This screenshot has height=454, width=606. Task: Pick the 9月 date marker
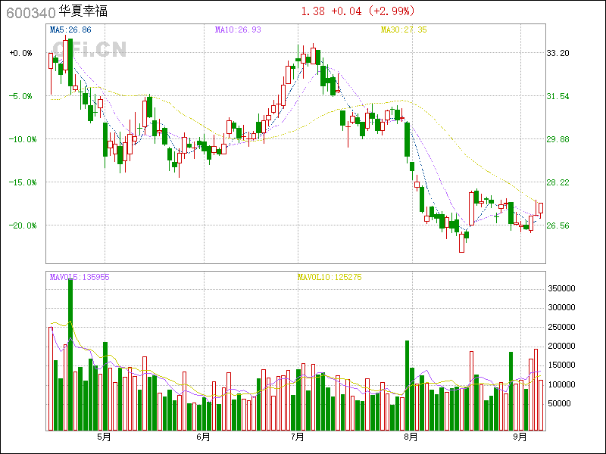(x=520, y=437)
